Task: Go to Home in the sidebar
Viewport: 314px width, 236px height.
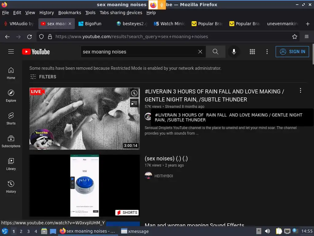Action: [11, 73]
